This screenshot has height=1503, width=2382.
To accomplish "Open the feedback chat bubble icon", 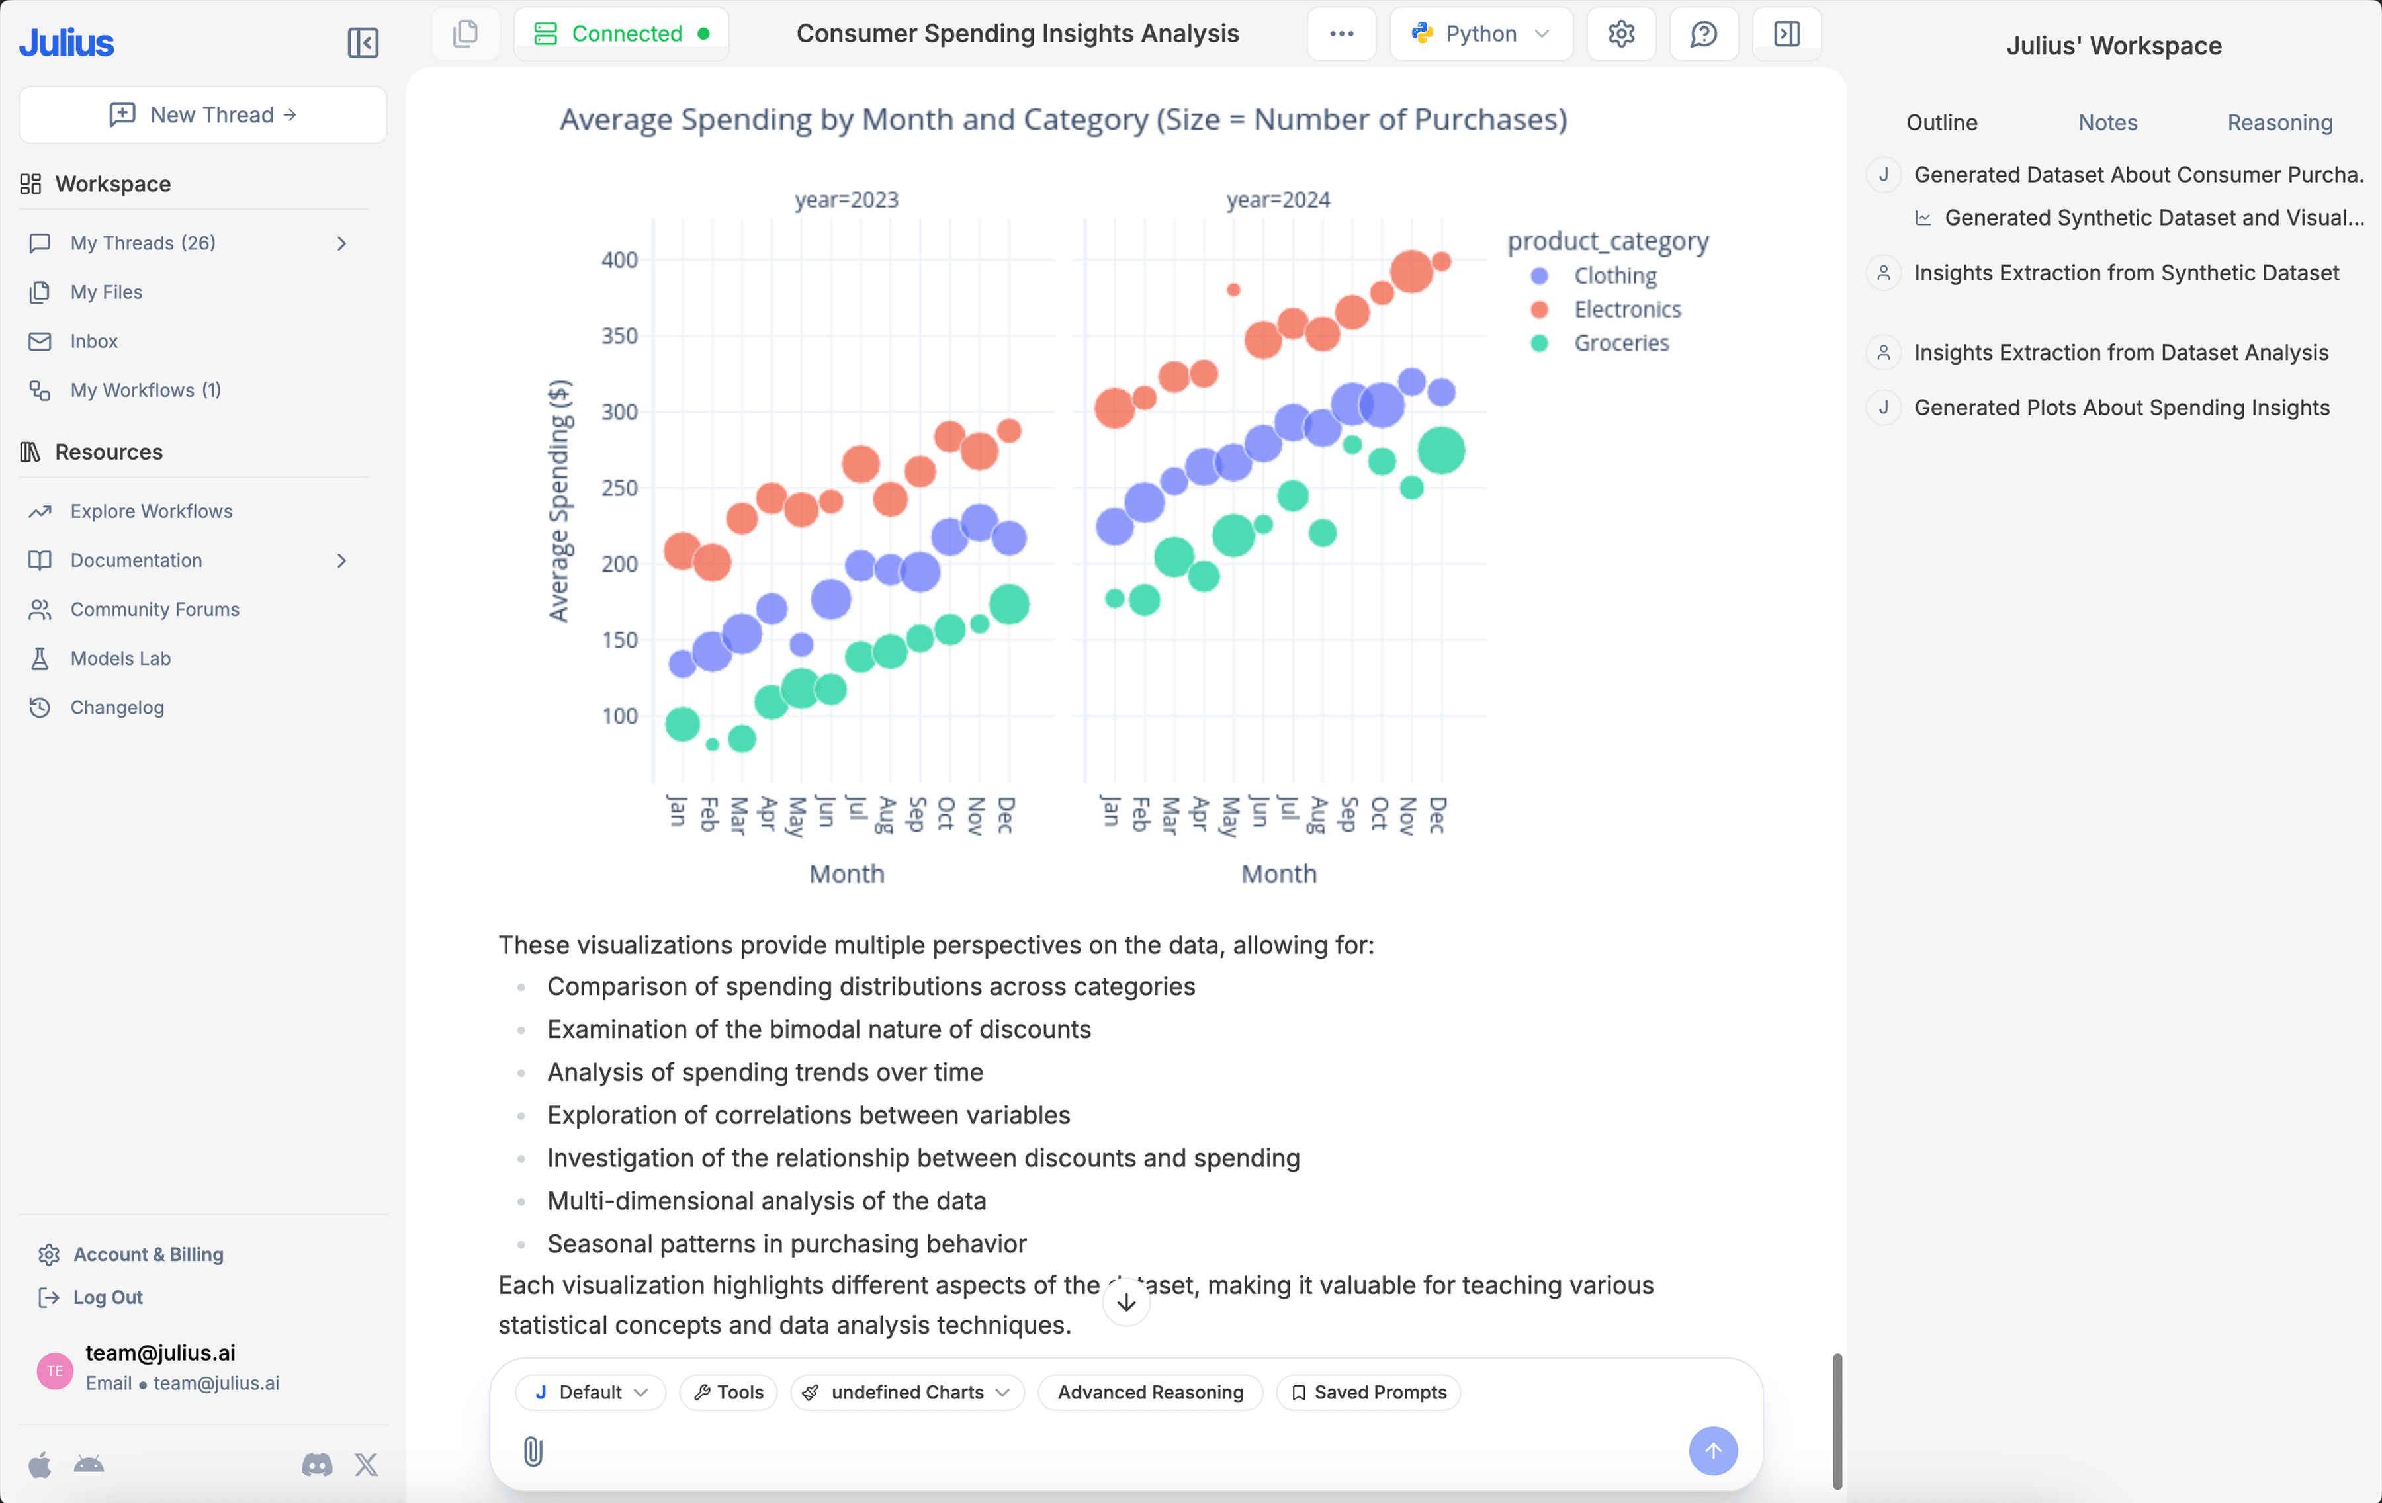I will [1702, 34].
